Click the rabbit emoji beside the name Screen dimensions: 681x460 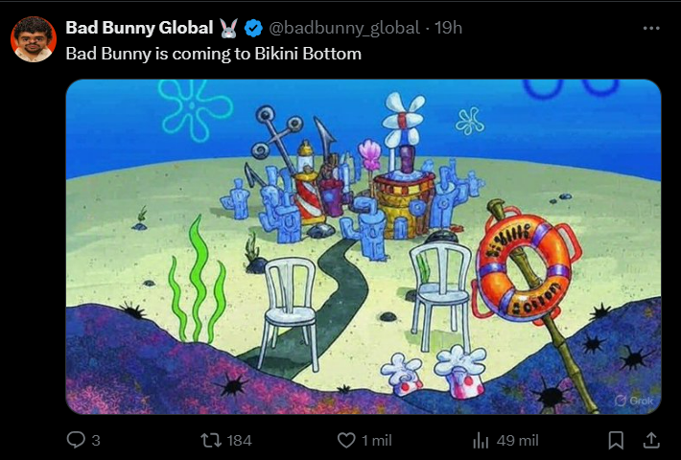pyautogui.click(x=228, y=28)
